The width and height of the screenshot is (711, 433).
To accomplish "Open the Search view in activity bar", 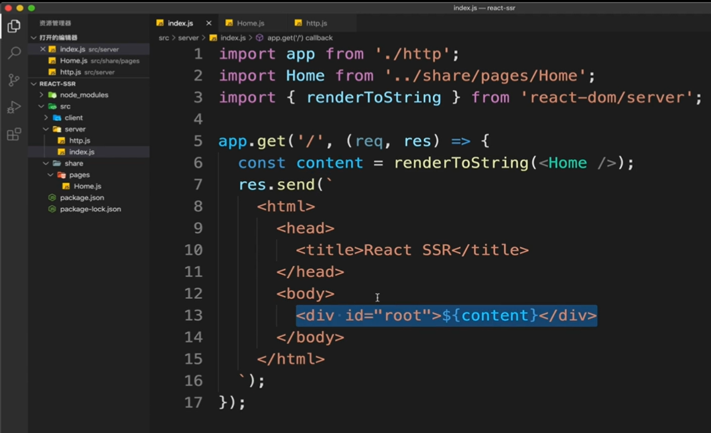I will tap(14, 52).
